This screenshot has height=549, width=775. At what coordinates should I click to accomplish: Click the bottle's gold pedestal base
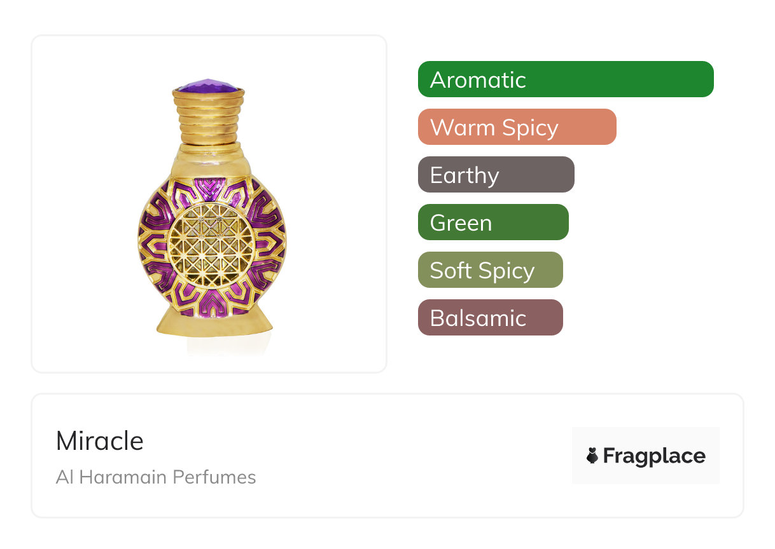pos(214,323)
